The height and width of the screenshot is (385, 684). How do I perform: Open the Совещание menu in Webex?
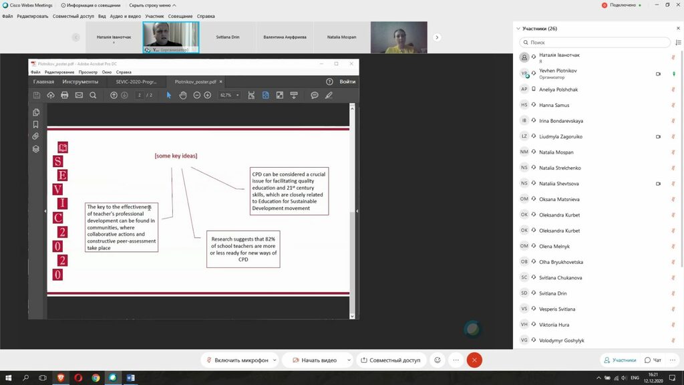180,16
